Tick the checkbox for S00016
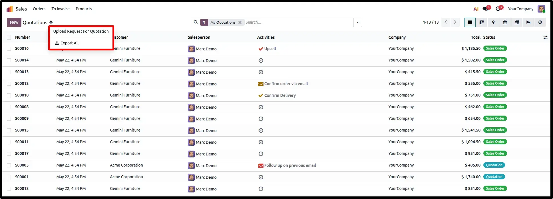This screenshot has width=553, height=199. [x=9, y=49]
